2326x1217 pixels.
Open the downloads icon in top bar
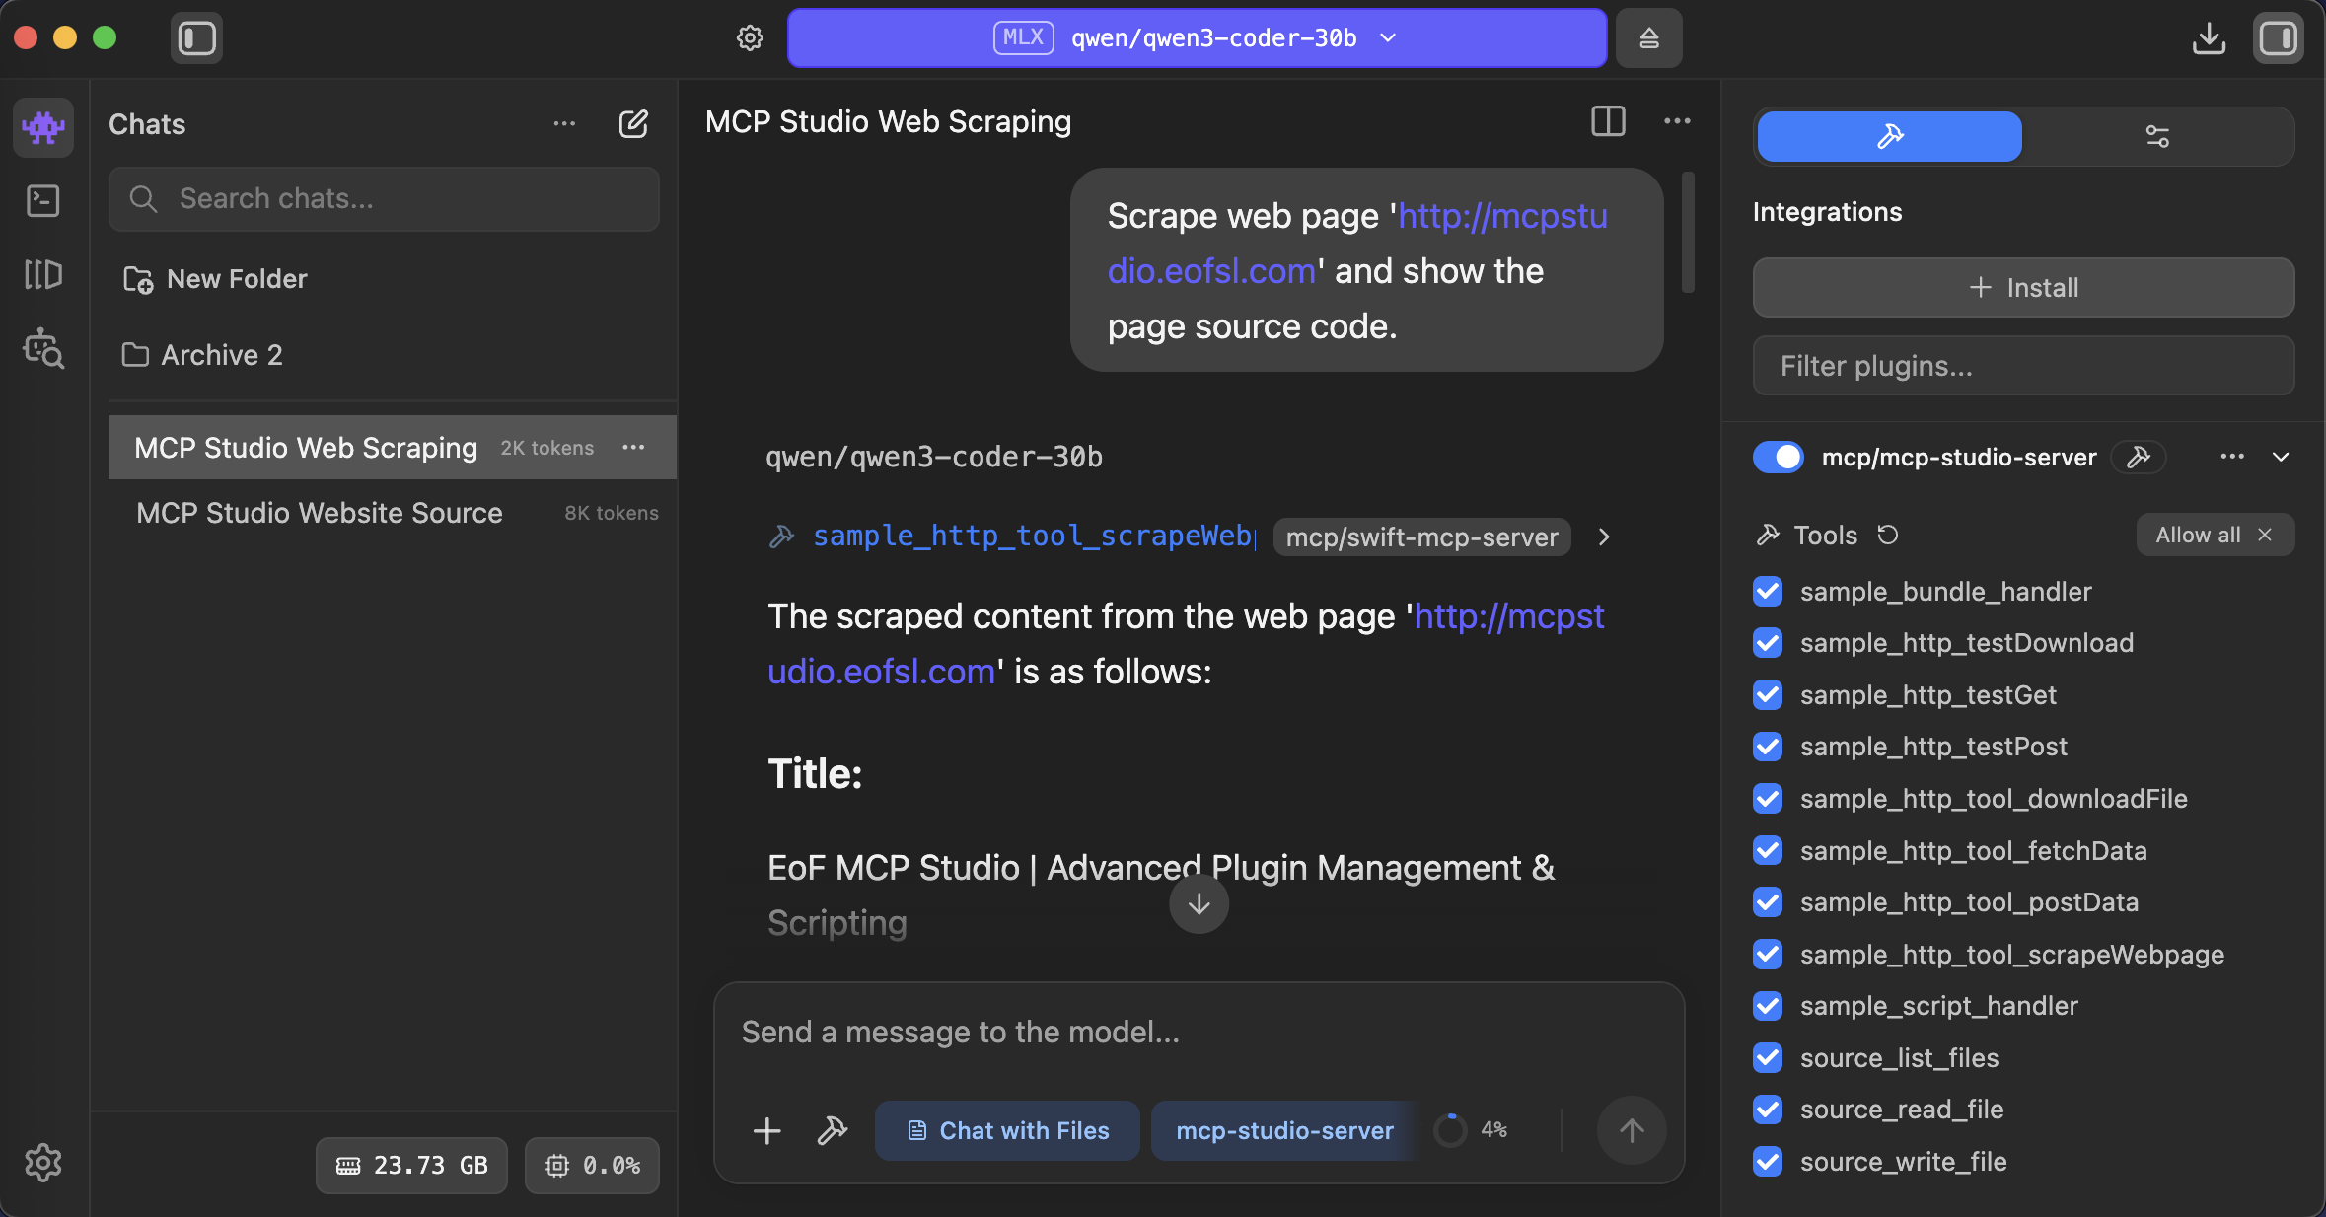pyautogui.click(x=2209, y=38)
